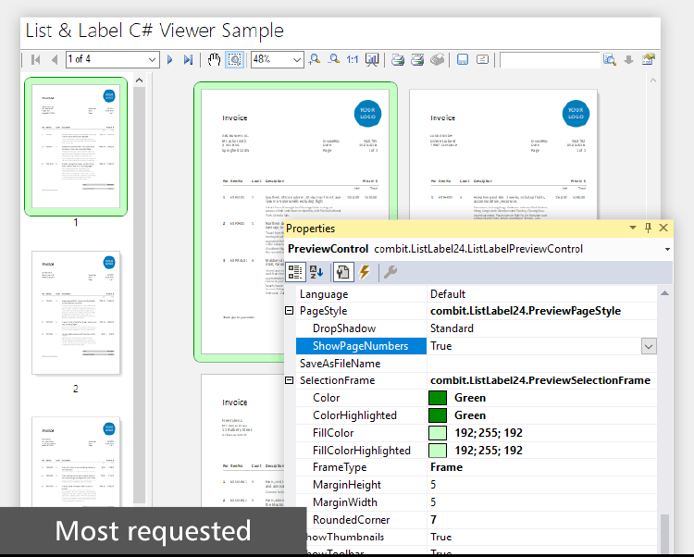Click the greyed printer fax icon
The height and width of the screenshot is (557, 694).
(x=437, y=59)
